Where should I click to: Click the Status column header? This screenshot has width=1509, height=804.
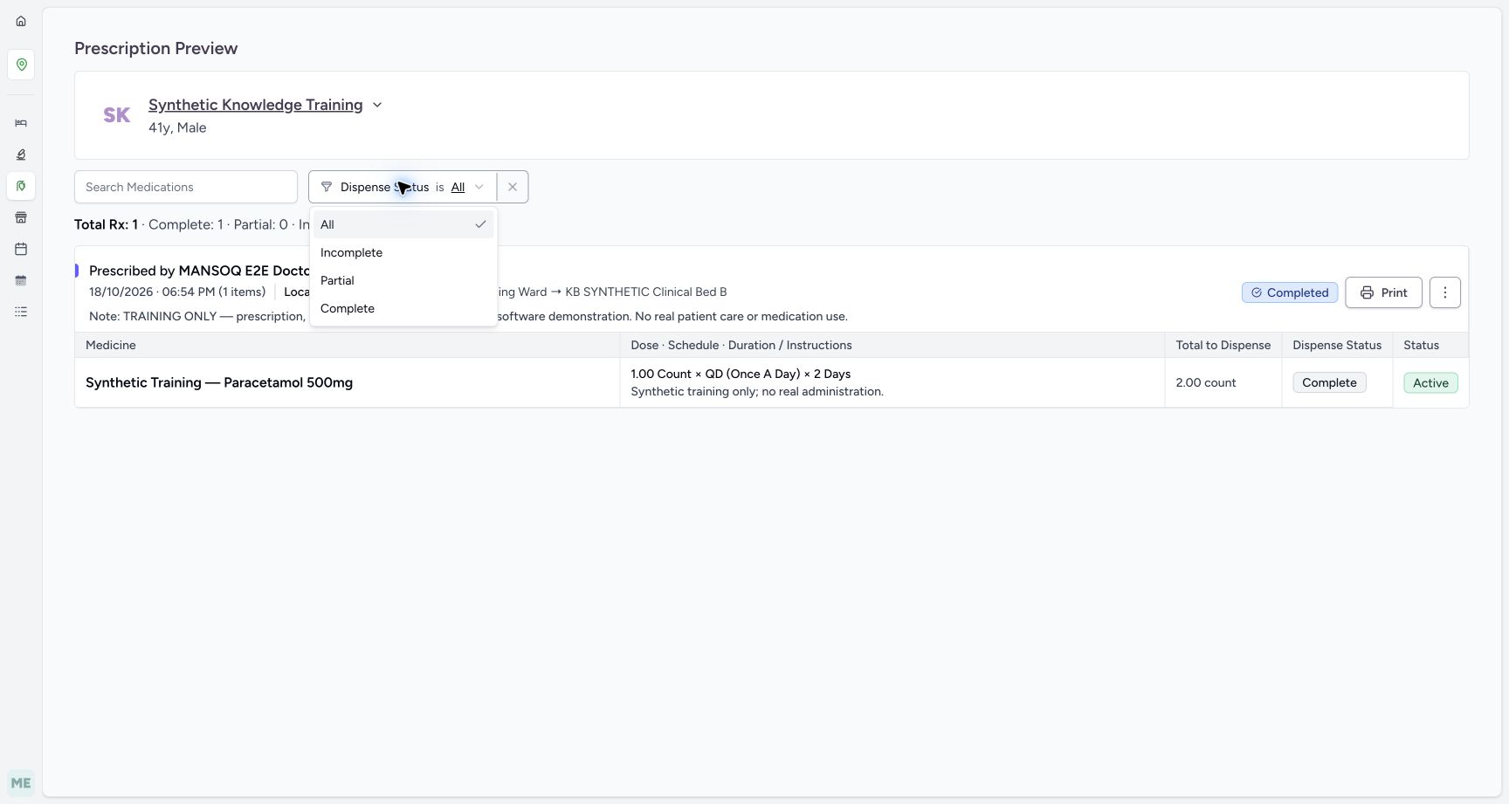(1421, 345)
